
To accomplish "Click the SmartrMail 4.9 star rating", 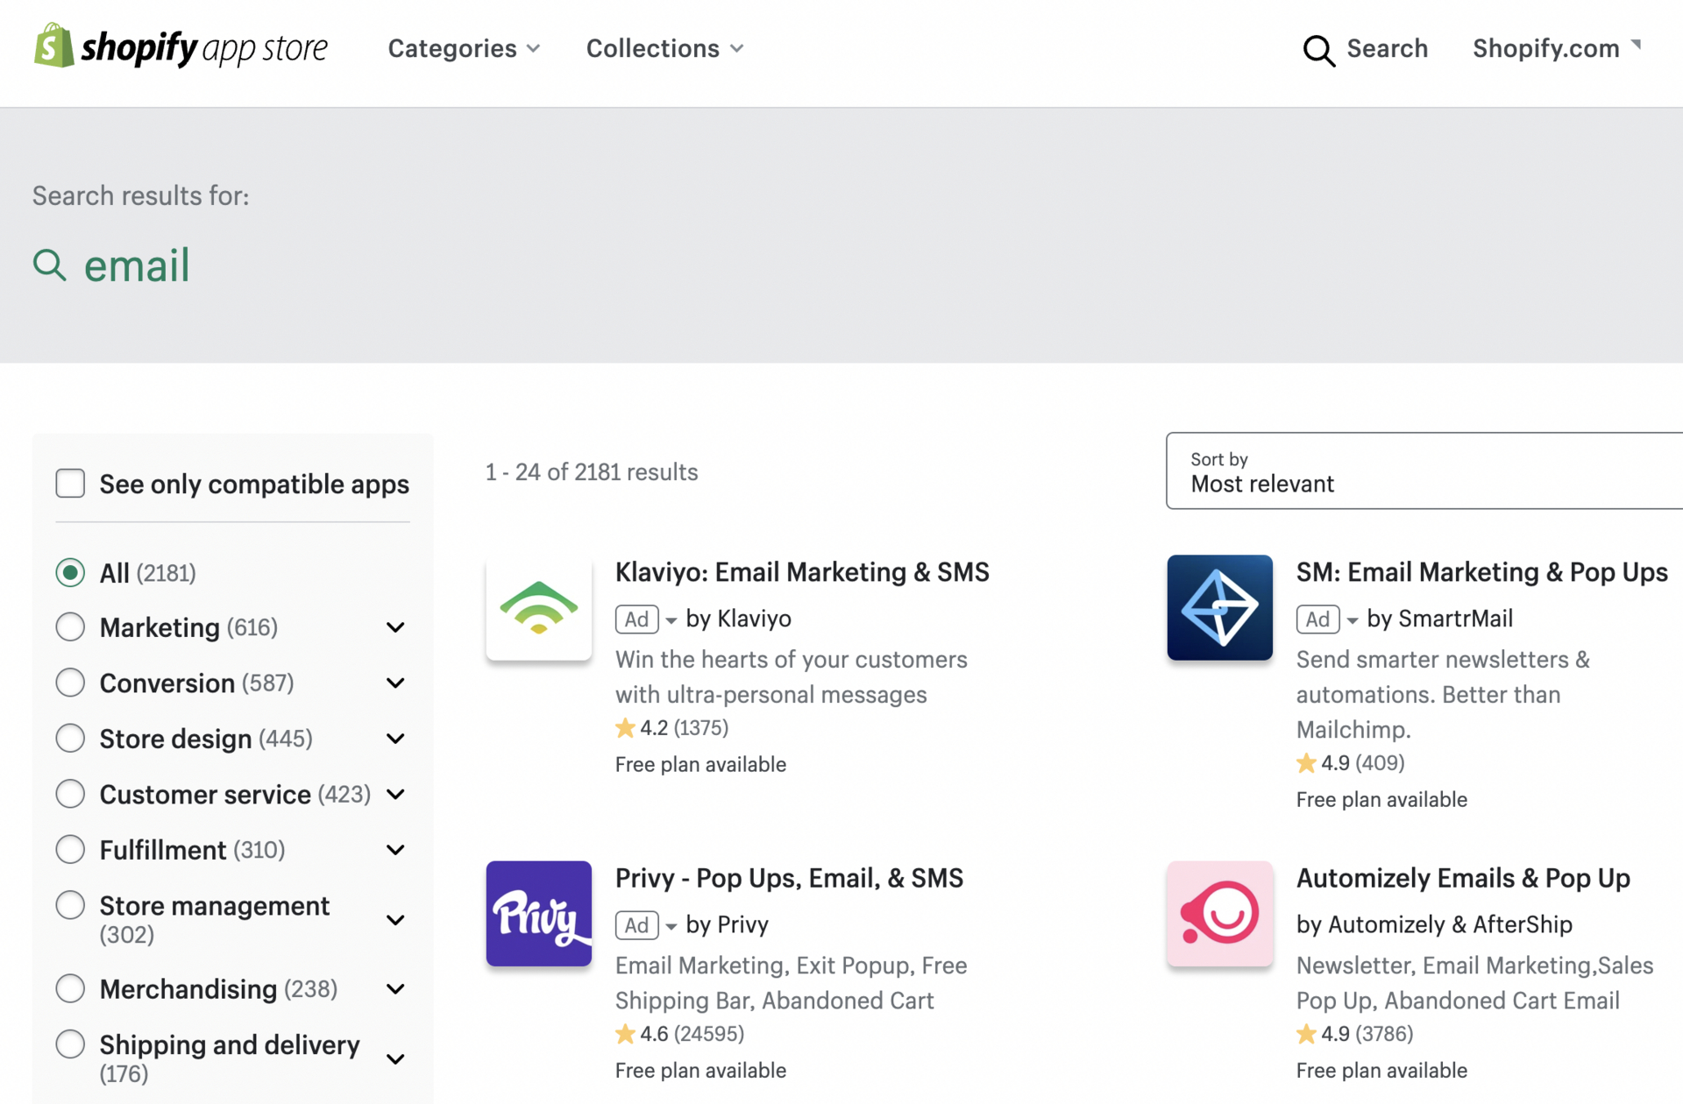I will tap(1350, 762).
